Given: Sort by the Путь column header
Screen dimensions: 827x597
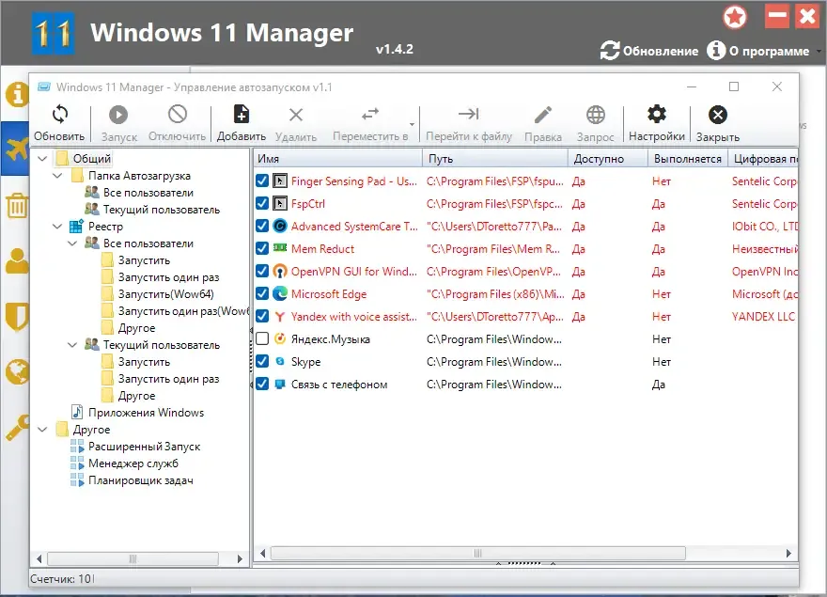Looking at the screenshot, I should pyautogui.click(x=495, y=158).
